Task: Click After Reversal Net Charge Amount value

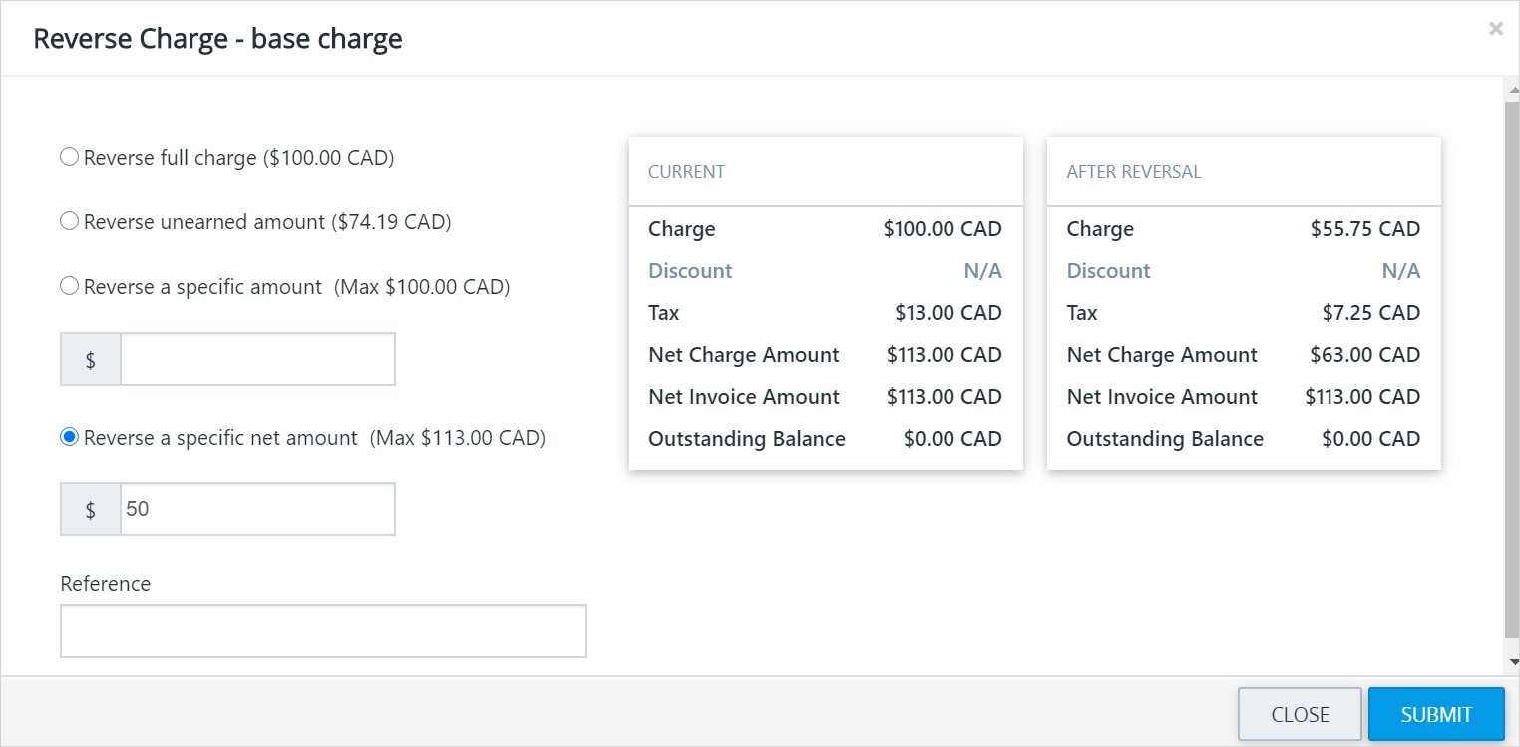Action: tap(1365, 355)
